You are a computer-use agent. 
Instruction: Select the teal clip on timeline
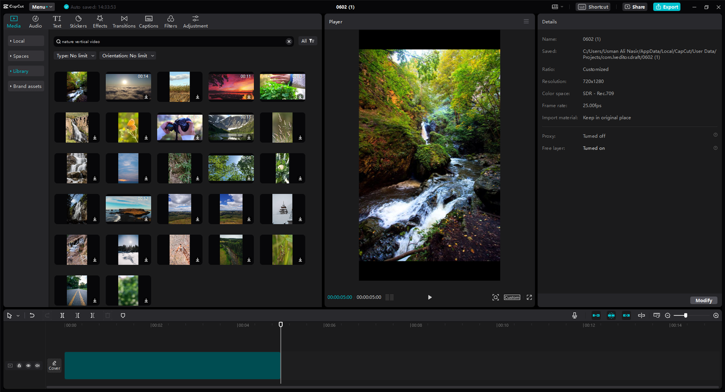point(172,365)
